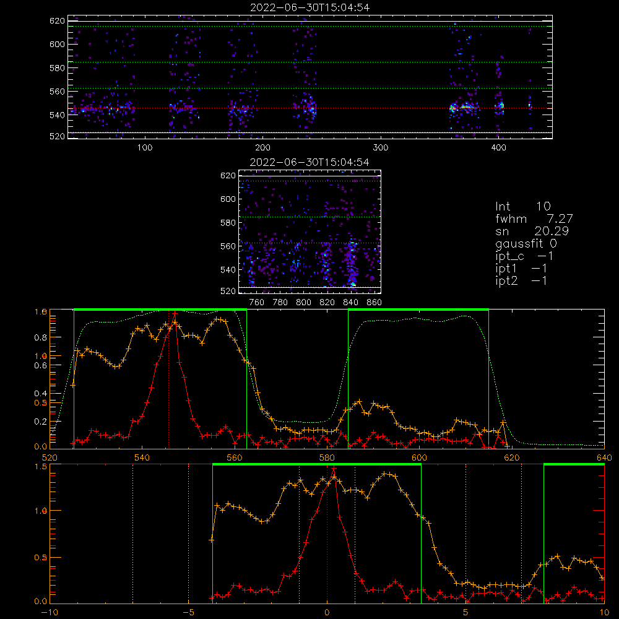This screenshot has width=619, height=619.
Task: Click x-axis label 860 of middle spectrogram
Action: click(374, 303)
